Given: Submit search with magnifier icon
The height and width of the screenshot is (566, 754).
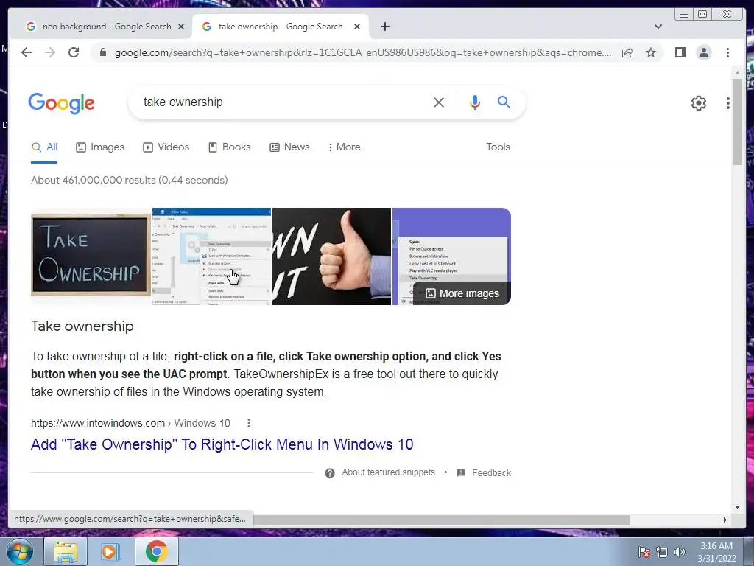Looking at the screenshot, I should pyautogui.click(x=504, y=102).
